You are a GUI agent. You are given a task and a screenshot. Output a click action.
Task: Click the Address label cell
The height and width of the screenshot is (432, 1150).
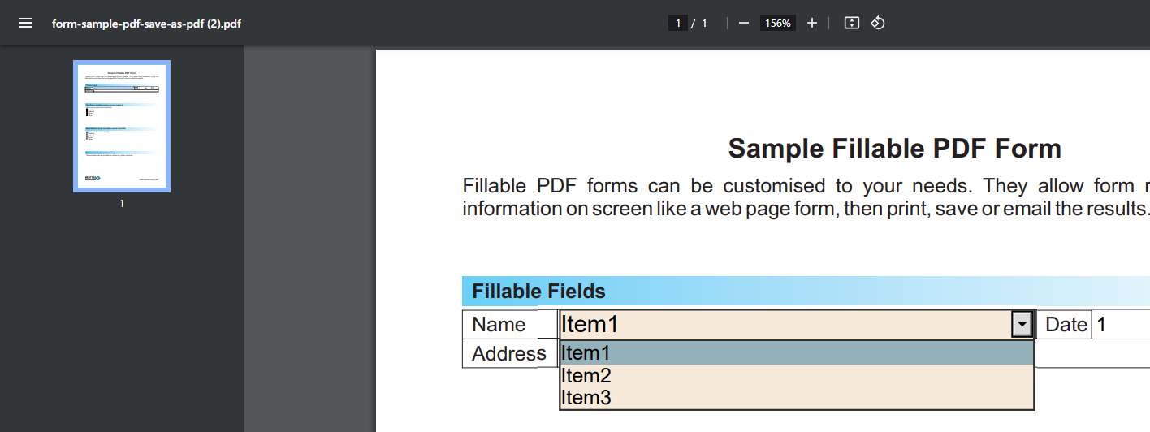(510, 354)
